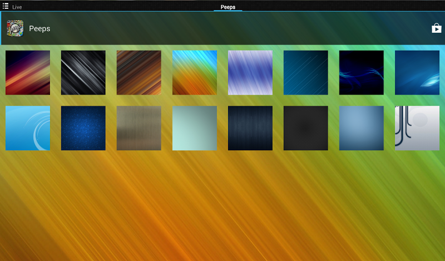Choose the purple and white streaked wallpaper
Viewport: 445px width, 261px height.
point(250,73)
